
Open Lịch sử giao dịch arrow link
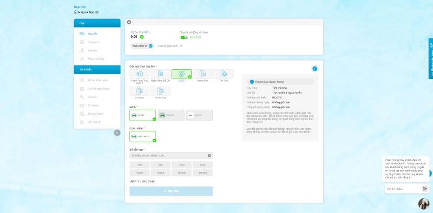click(x=170, y=46)
